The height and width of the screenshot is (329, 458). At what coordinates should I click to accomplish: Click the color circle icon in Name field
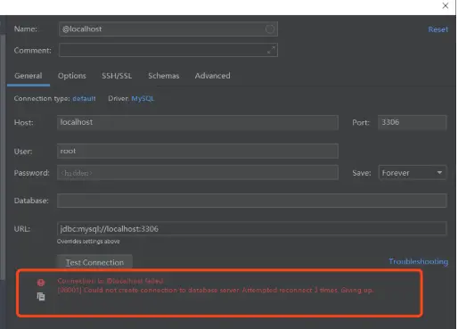coord(270,29)
